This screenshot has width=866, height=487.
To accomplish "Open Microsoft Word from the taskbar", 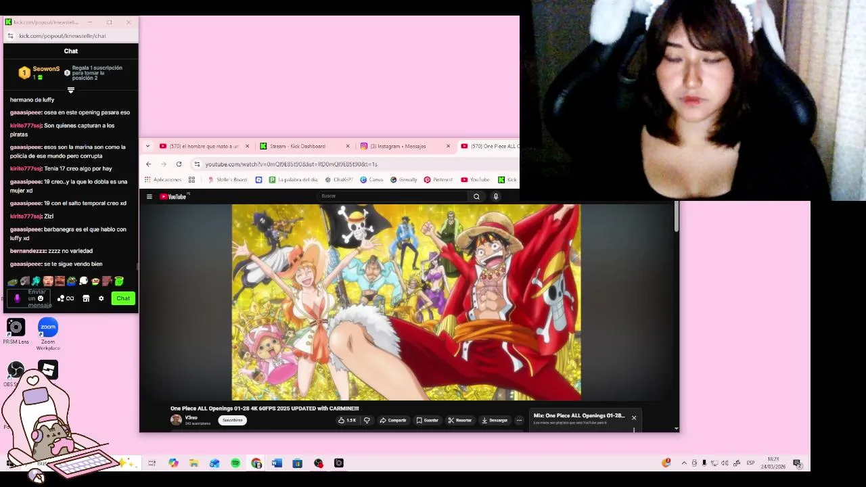I will (x=277, y=463).
